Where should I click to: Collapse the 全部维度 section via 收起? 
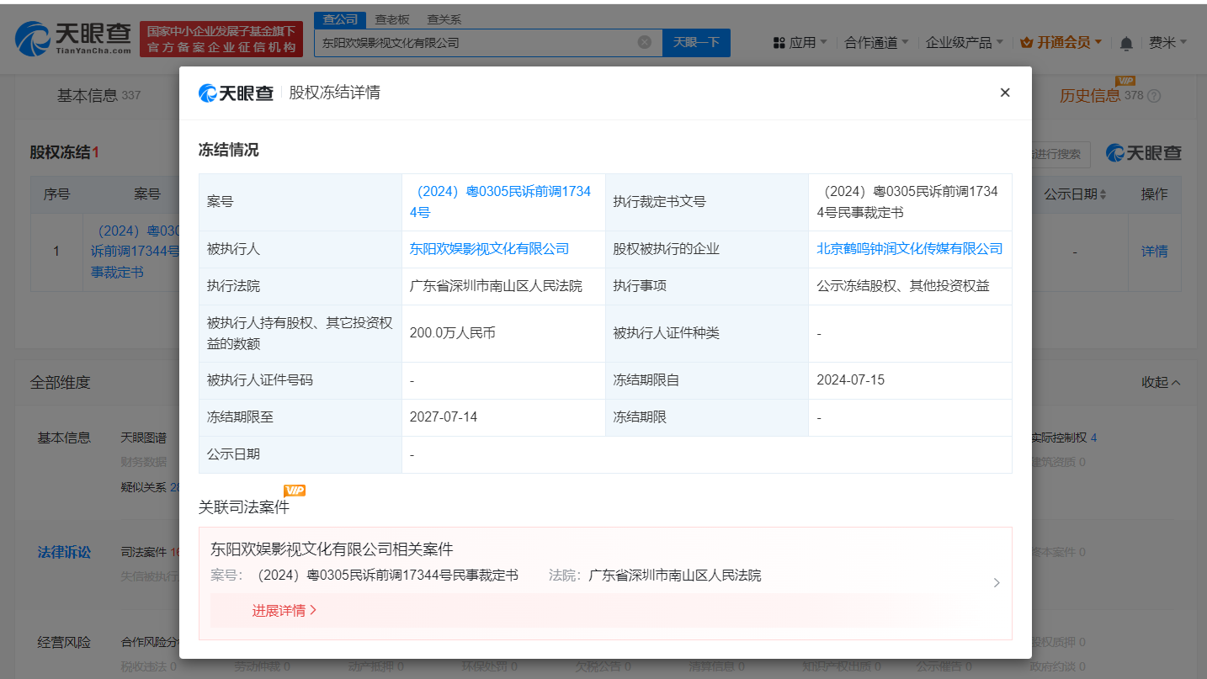coord(1159,382)
